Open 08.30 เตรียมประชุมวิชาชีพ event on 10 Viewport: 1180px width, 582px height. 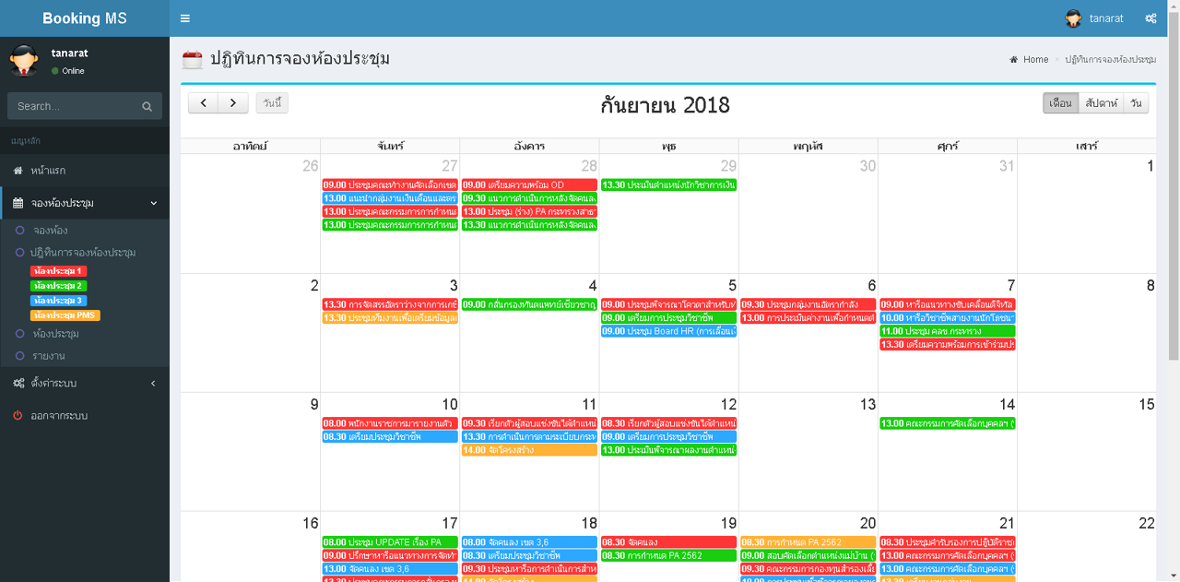[x=390, y=436]
